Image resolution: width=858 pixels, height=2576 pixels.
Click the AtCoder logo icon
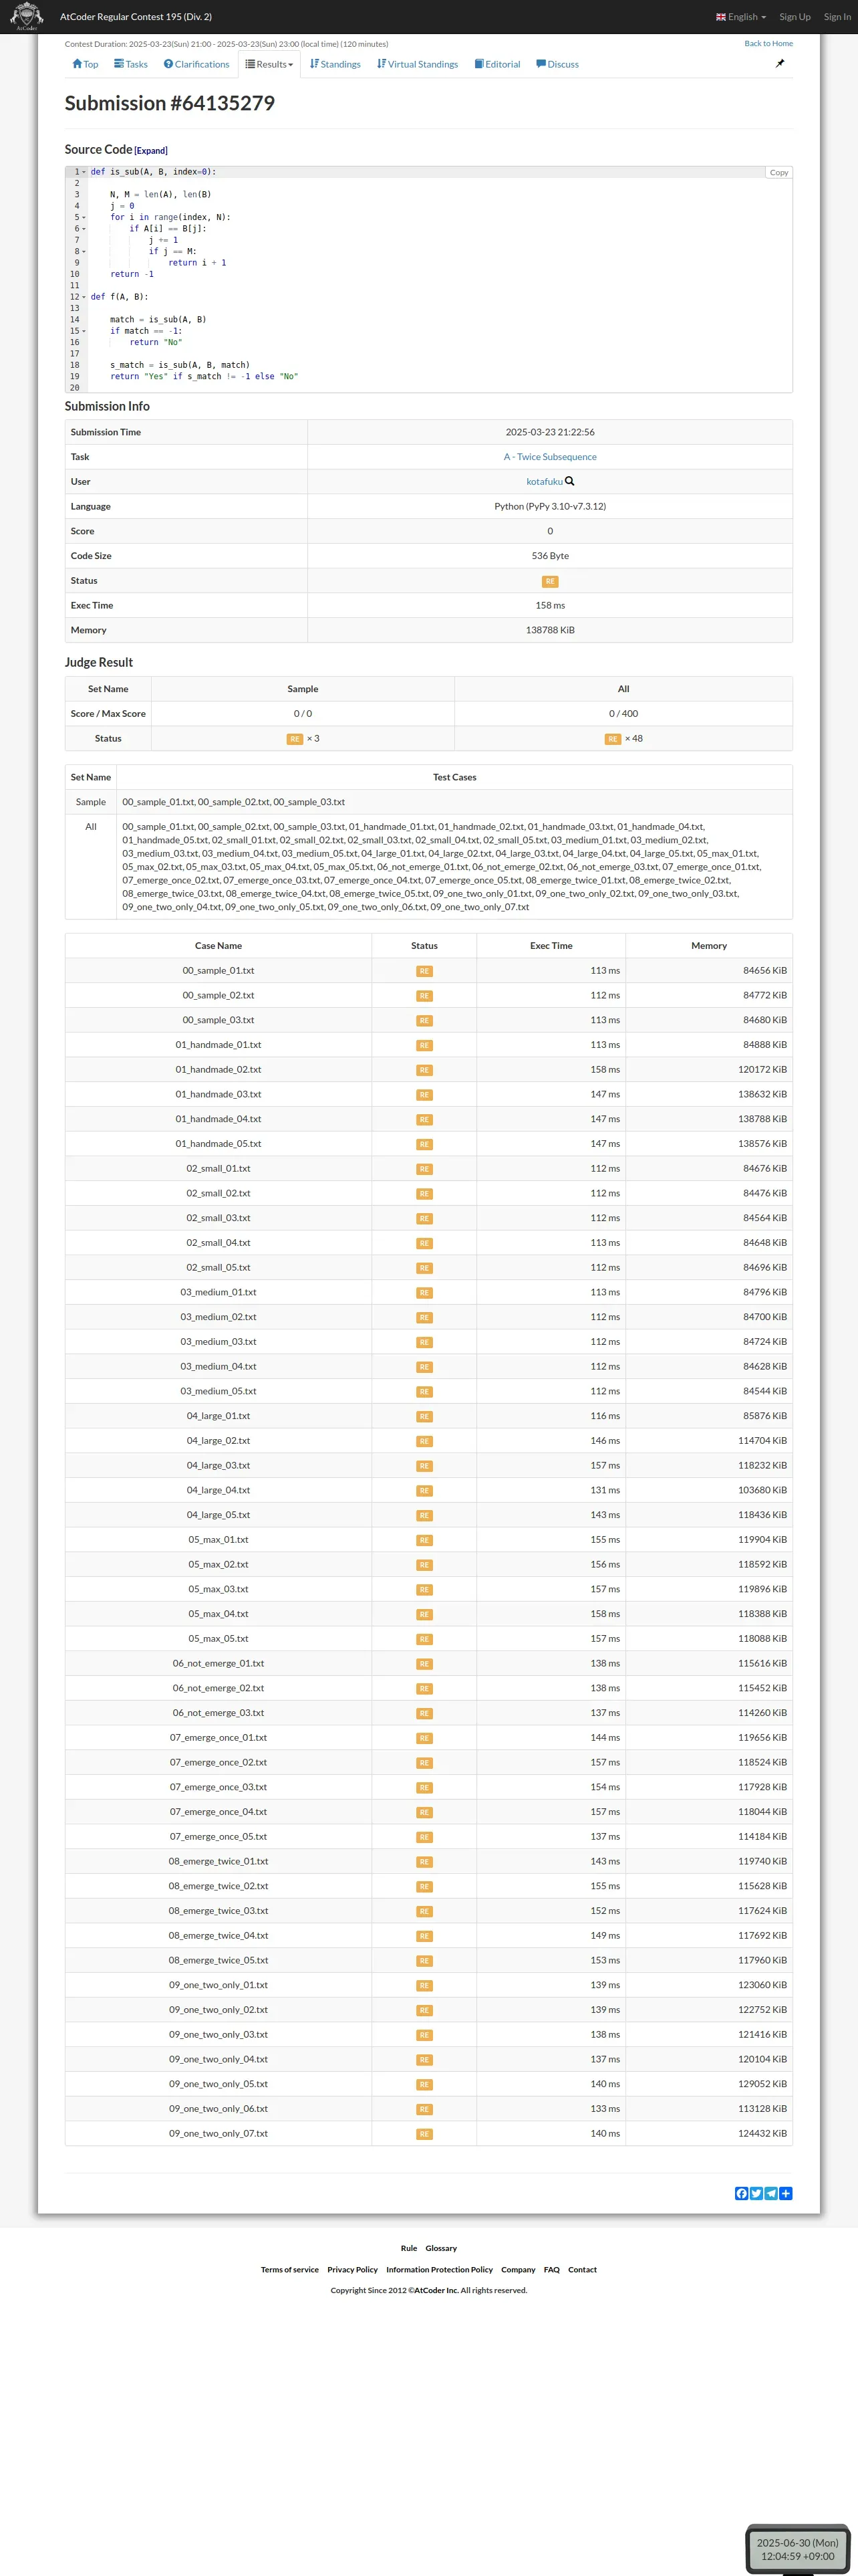(x=26, y=16)
